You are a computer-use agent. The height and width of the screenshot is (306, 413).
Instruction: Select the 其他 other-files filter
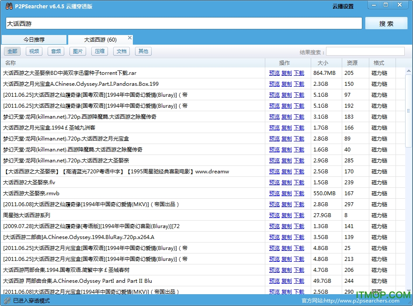tap(143, 51)
